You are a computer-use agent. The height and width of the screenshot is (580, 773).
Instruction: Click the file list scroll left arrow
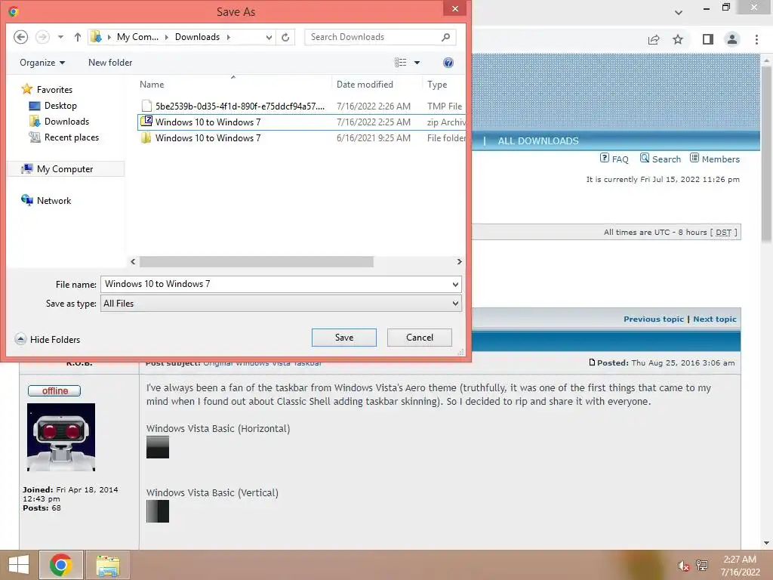pyautogui.click(x=133, y=261)
